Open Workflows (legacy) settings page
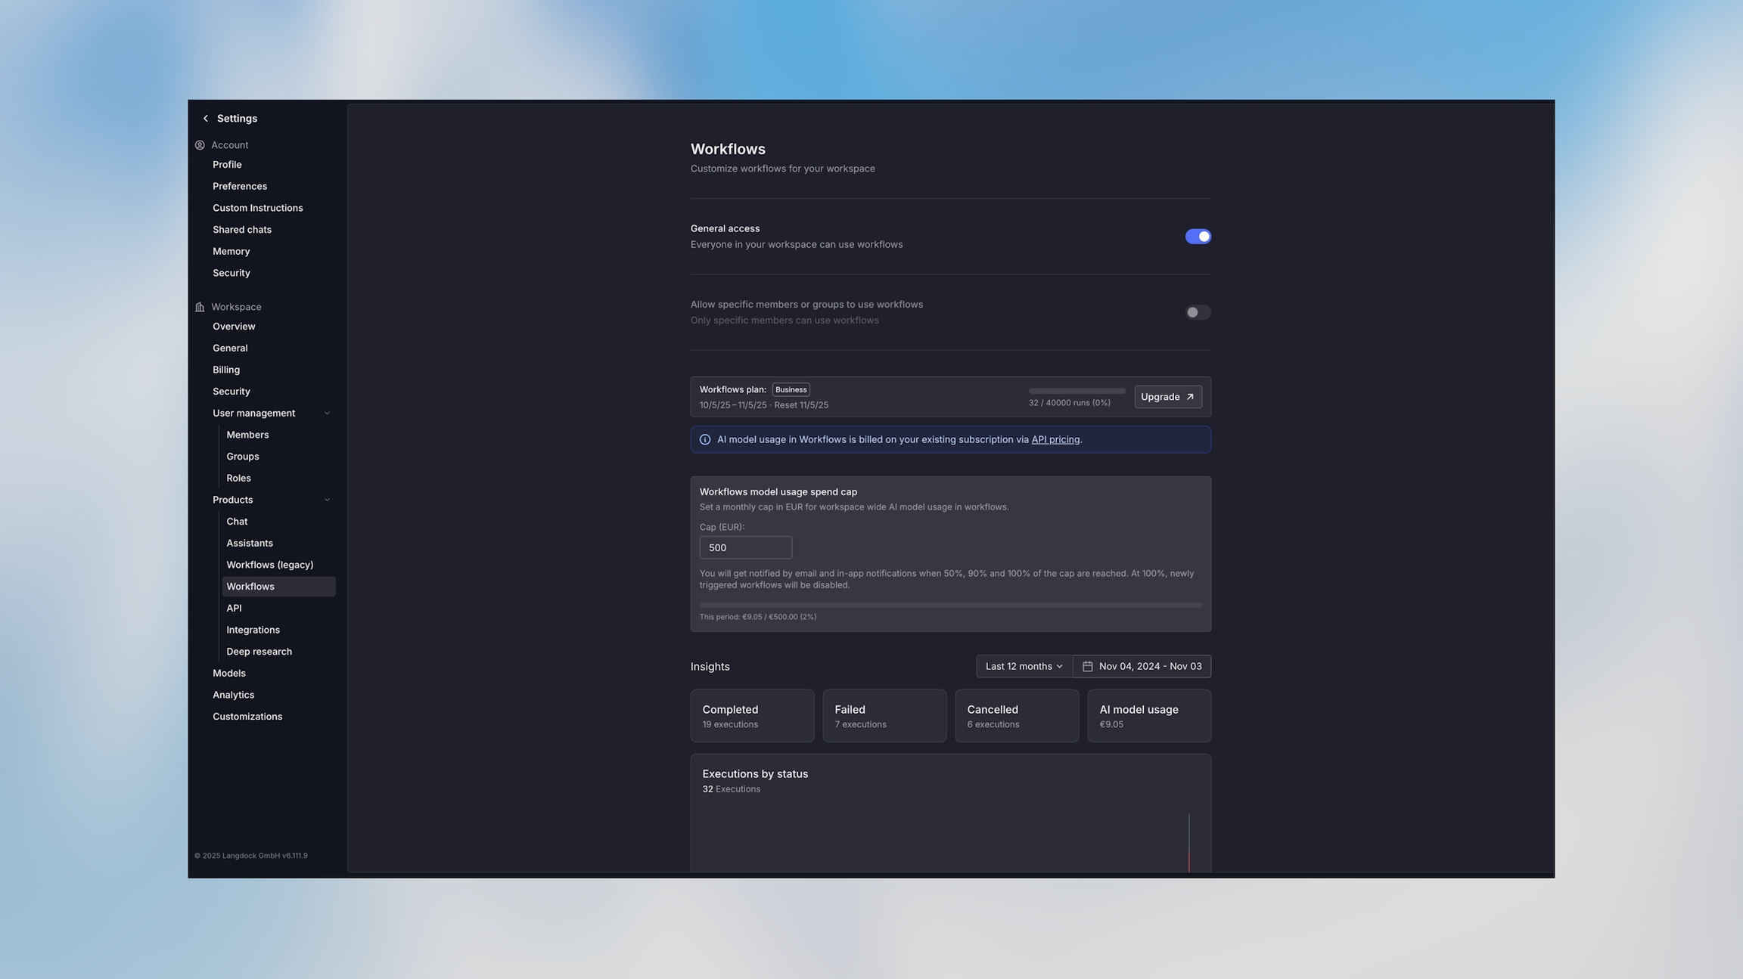The height and width of the screenshot is (979, 1743). (269, 565)
